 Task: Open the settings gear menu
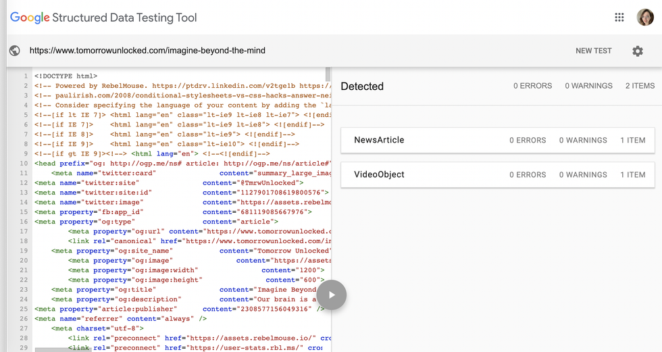pyautogui.click(x=637, y=51)
